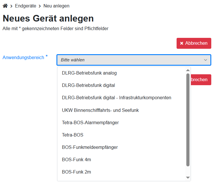Click the dropdown list scrollbar thumb
Viewport: 215px width, 187px height.
pos(188,120)
